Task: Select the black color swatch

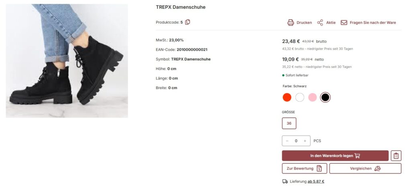Action: pos(325,98)
